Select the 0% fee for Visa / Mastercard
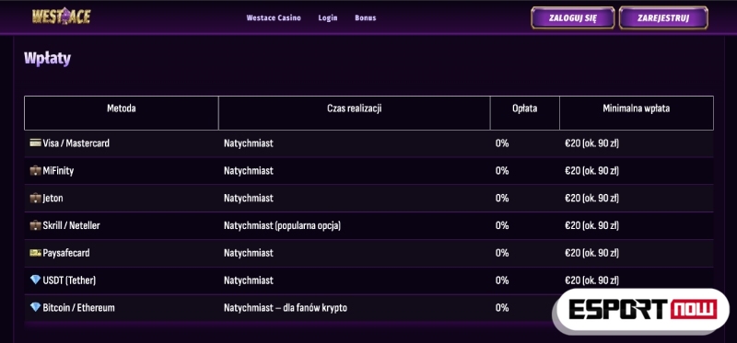This screenshot has width=737, height=343. (x=502, y=143)
